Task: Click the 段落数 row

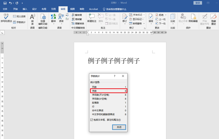Action: click(109, 103)
